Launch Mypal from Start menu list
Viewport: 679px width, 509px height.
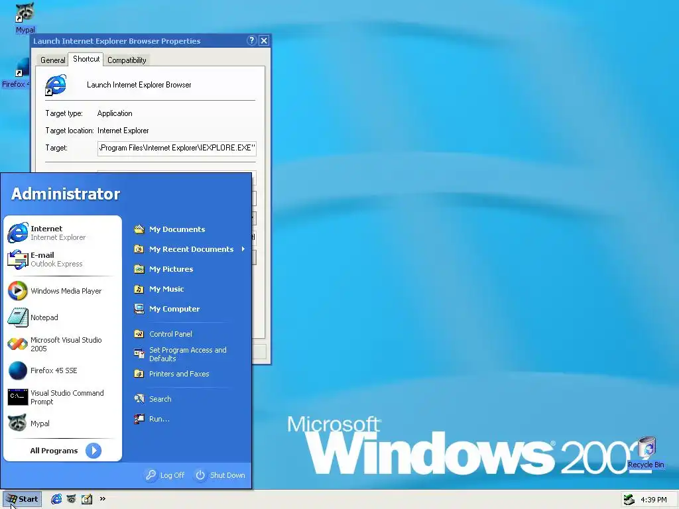tap(62, 424)
